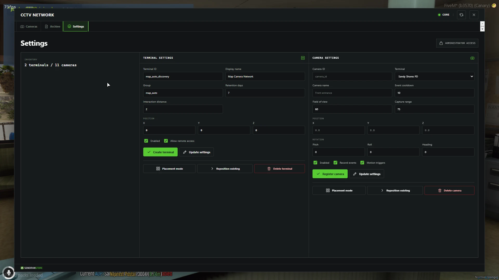Click terminal Reposition existing button
This screenshot has width=499, height=280.
coord(225,169)
